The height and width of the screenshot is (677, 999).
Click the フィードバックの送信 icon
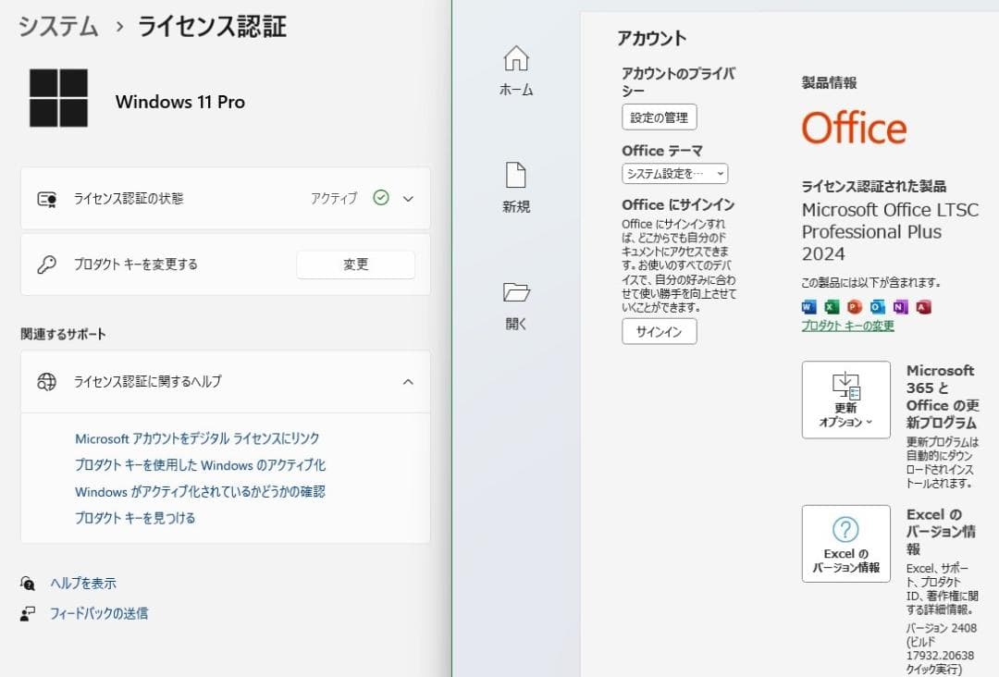(26, 613)
